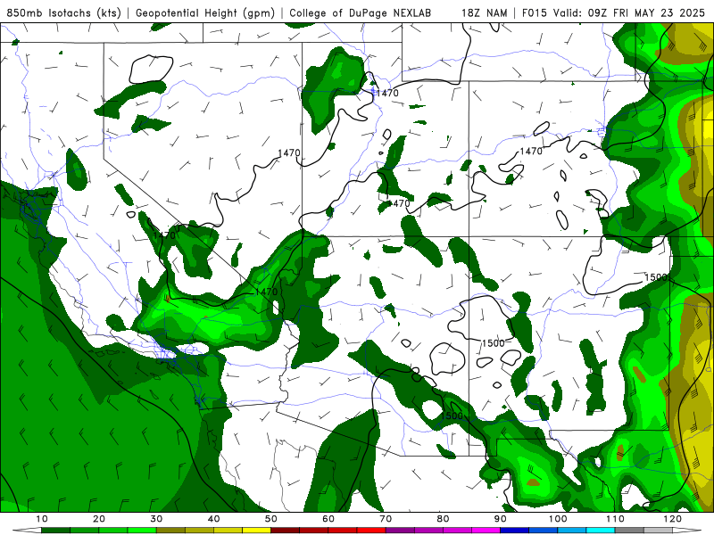The height and width of the screenshot is (535, 714).
Task: Click the "F015 Valid: 09Z FRI MAY 23 2025" text
Action: click(x=613, y=13)
